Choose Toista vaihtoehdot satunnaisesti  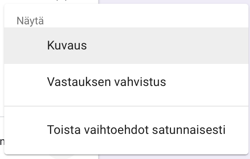[136, 130]
